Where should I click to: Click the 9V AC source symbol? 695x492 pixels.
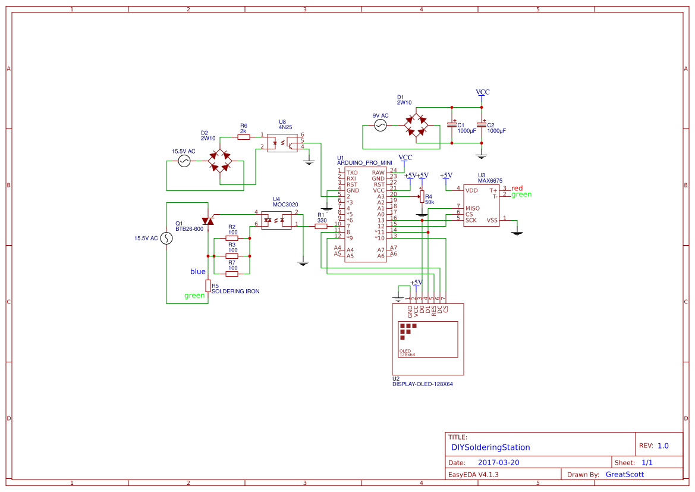[379, 124]
